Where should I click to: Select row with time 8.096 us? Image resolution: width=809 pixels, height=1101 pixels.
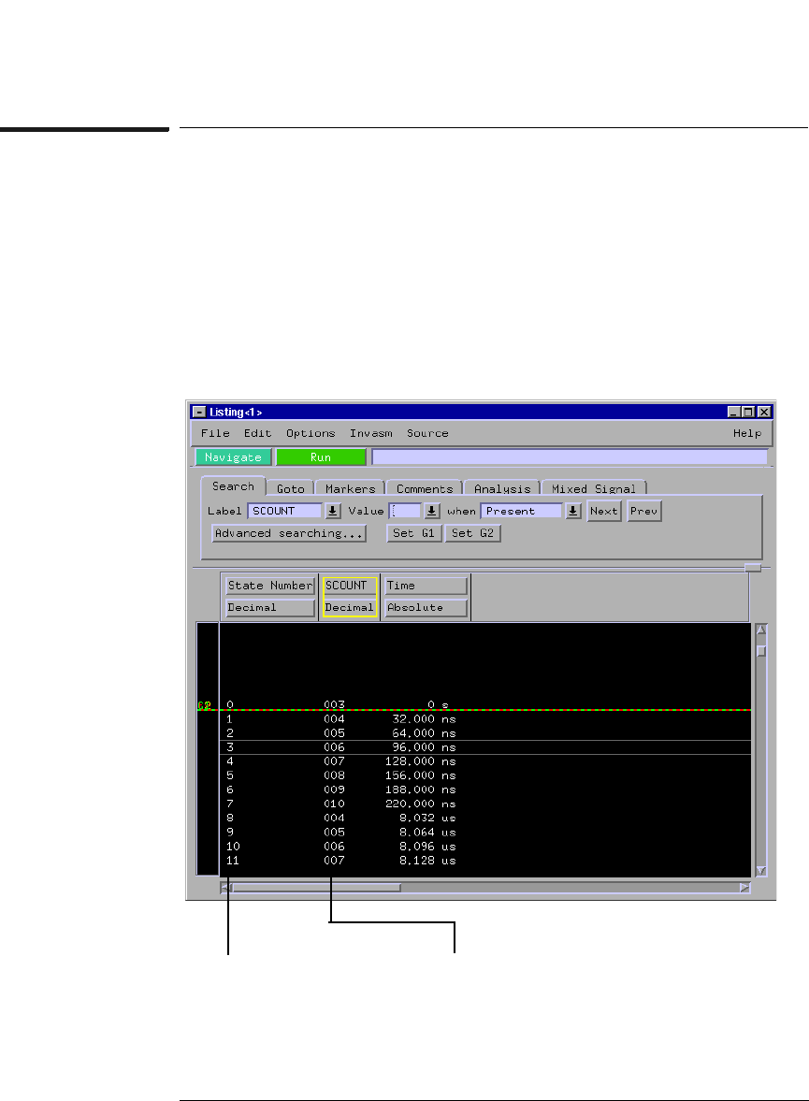tap(485, 847)
